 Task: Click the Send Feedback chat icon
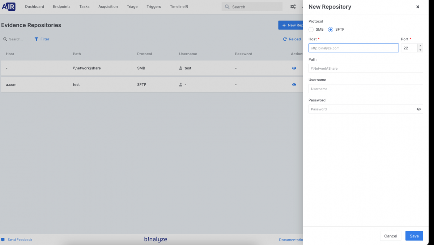tap(3, 240)
